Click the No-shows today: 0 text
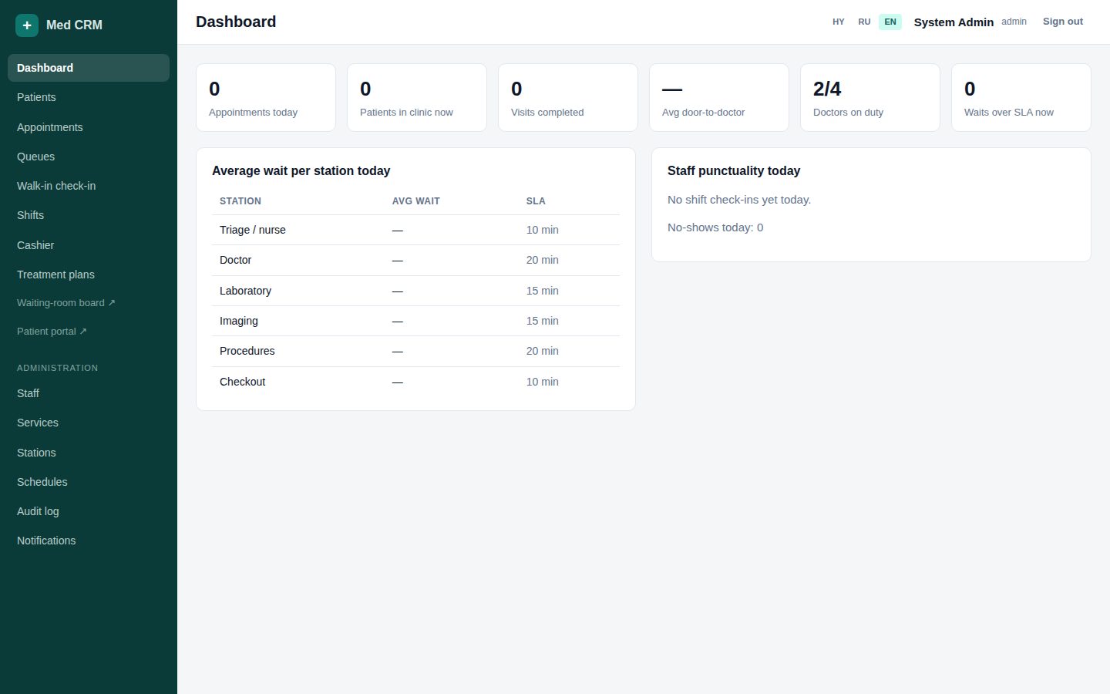Screen dimensions: 1110x694 coord(715,227)
